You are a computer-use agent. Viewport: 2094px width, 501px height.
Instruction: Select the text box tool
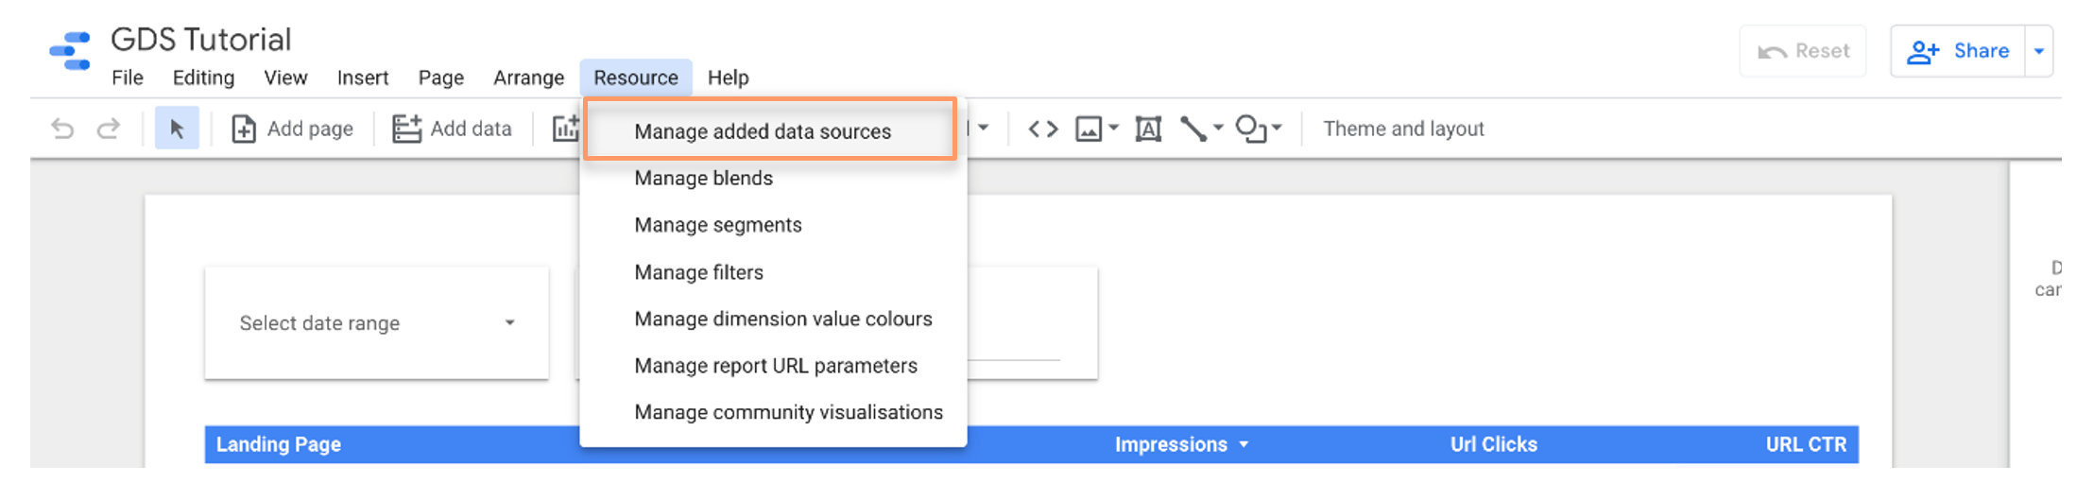[x=1148, y=129]
